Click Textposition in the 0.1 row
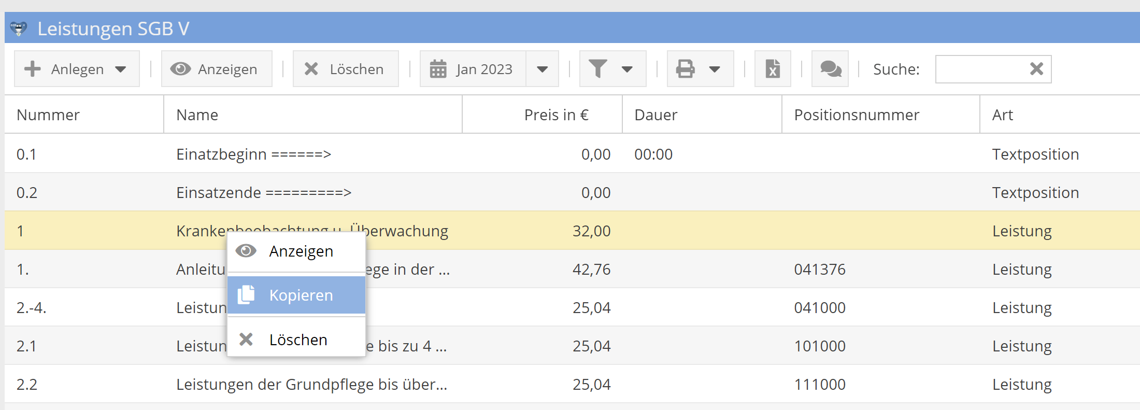This screenshot has width=1140, height=410. [x=1035, y=154]
